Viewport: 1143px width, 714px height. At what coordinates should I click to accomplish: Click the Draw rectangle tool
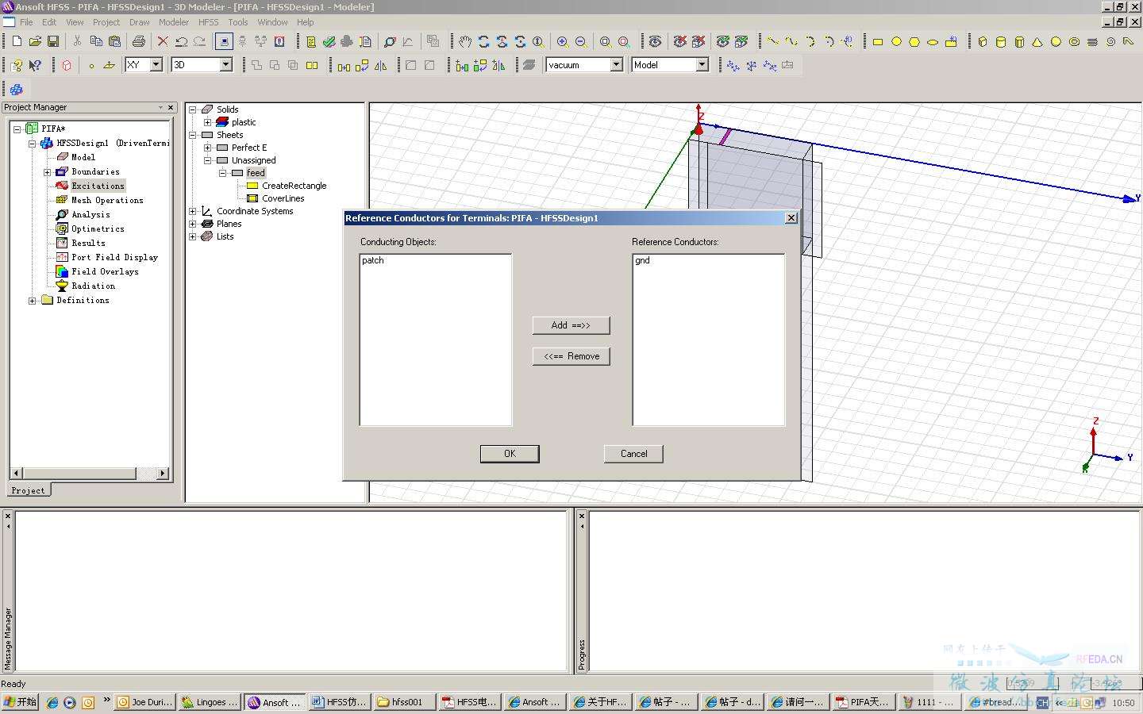(878, 41)
